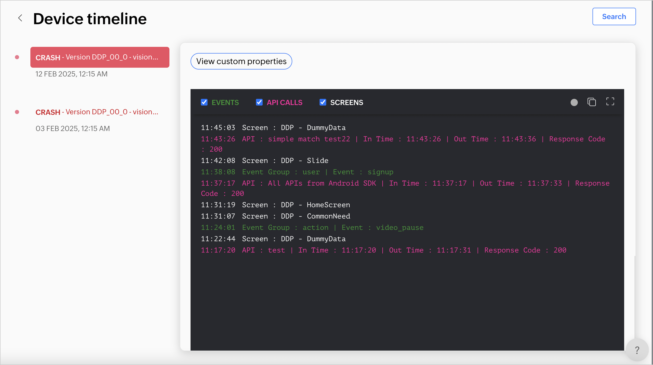This screenshot has width=653, height=365.
Task: Click the dot marker for 12 FEB crash
Action: pos(17,57)
